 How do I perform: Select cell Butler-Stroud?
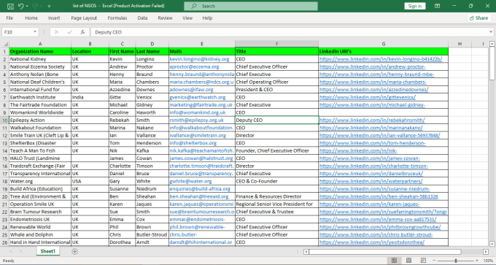[152, 234]
